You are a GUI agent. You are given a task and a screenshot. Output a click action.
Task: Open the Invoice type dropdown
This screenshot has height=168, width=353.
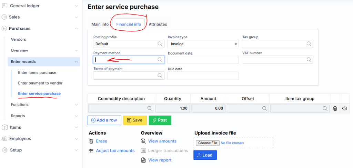pos(203,44)
